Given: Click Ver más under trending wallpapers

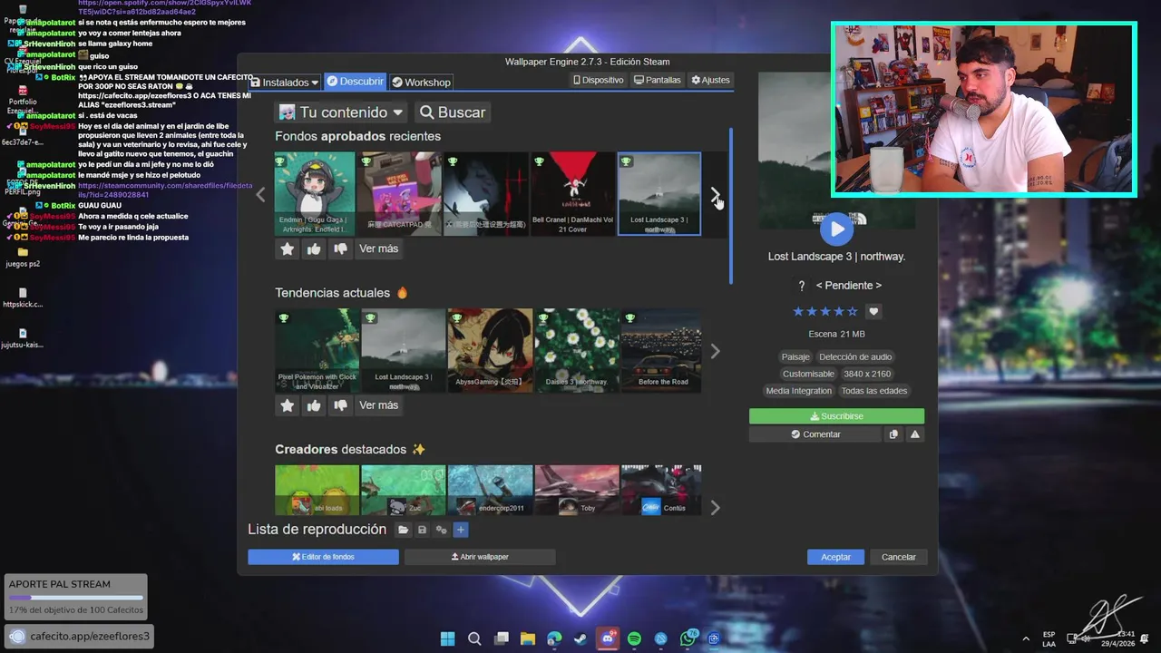Looking at the screenshot, I should pyautogui.click(x=378, y=405).
